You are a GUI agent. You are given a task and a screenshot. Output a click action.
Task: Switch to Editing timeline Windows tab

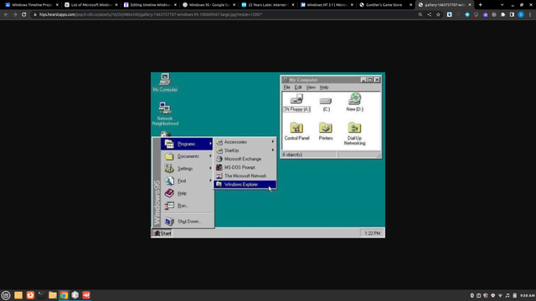(150, 5)
